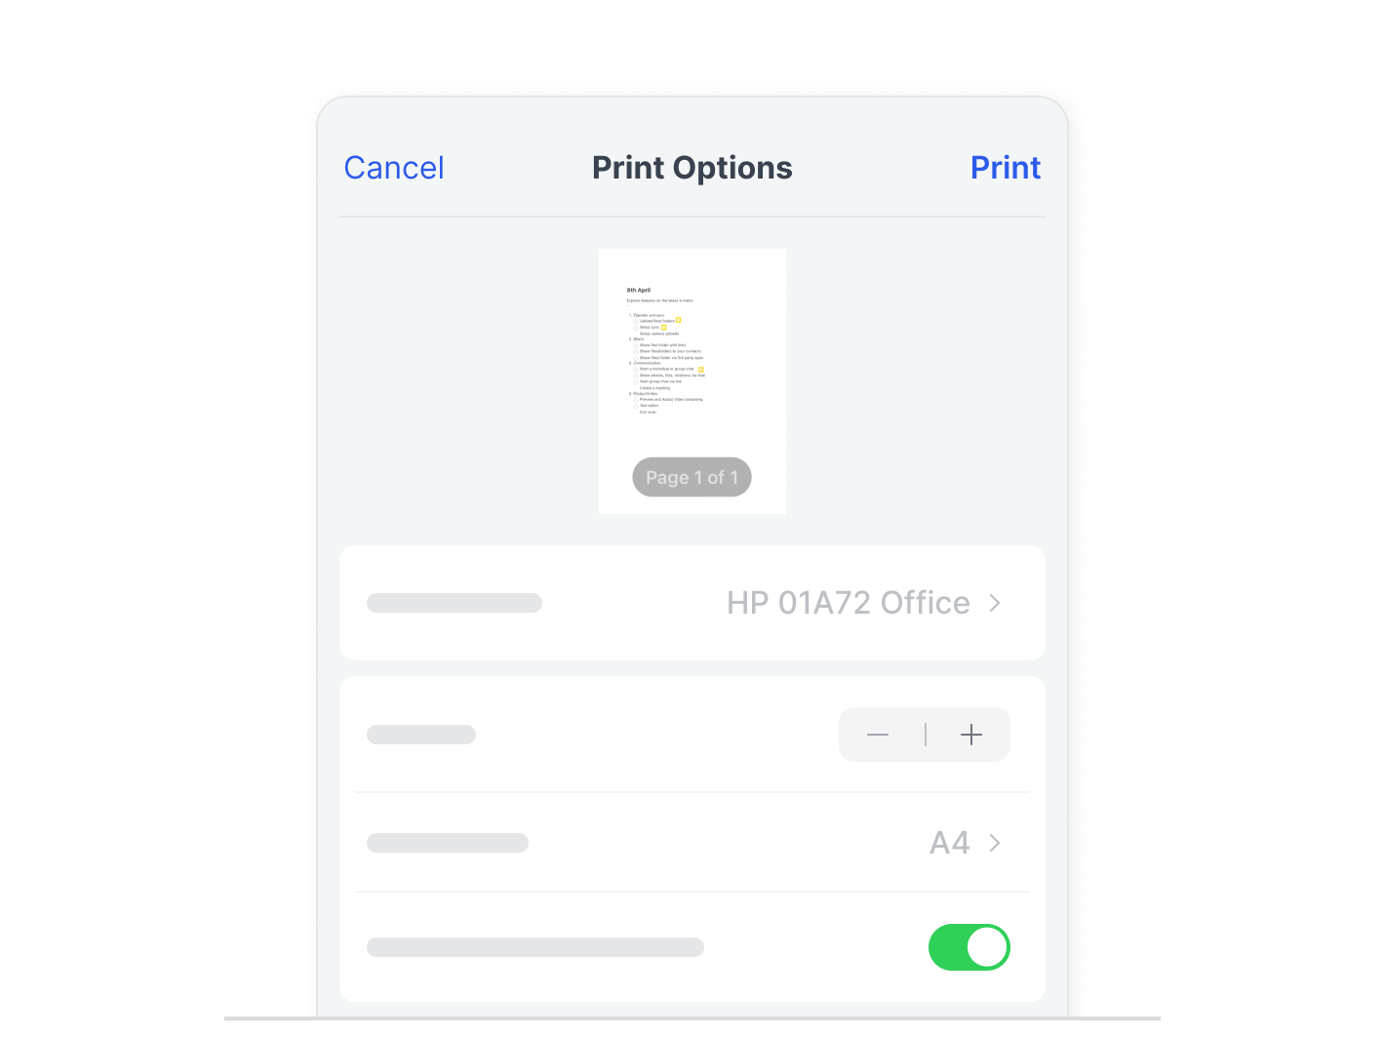
Task: Click the 8th April heading in the preview
Action: pos(639,290)
